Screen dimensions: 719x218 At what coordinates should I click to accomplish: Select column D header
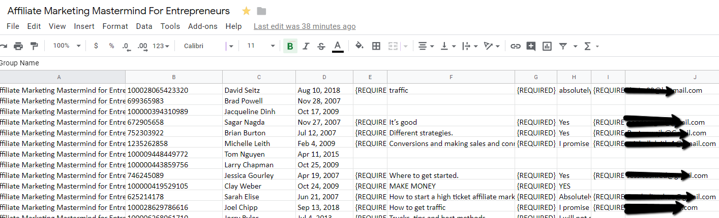pos(324,77)
